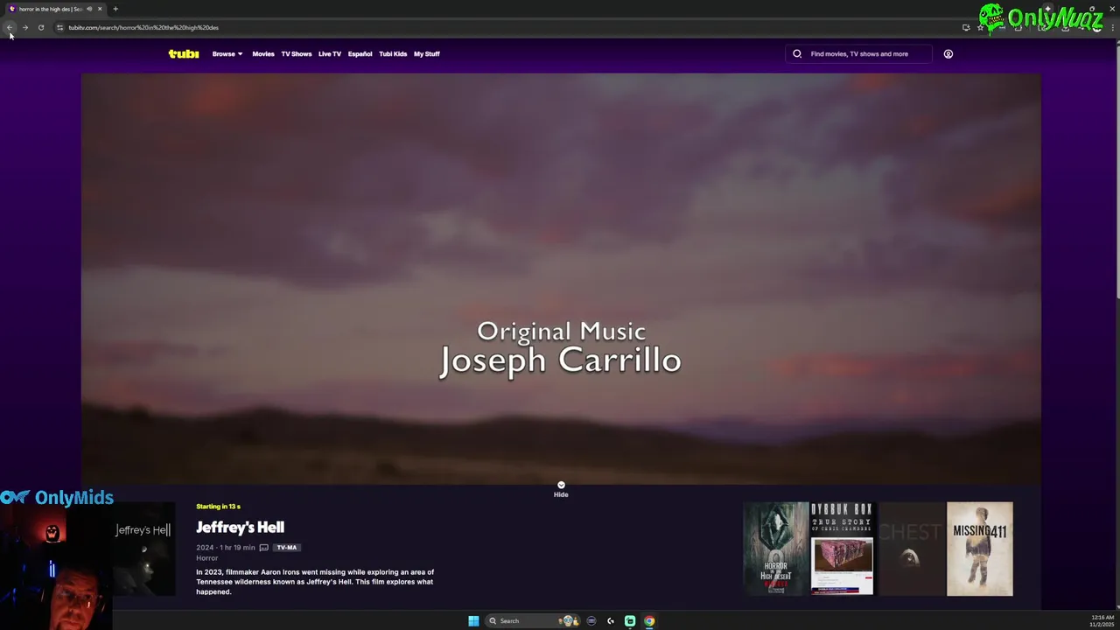The height and width of the screenshot is (630, 1120).
Task: Bookmark this page with the star icon
Action: (x=980, y=27)
